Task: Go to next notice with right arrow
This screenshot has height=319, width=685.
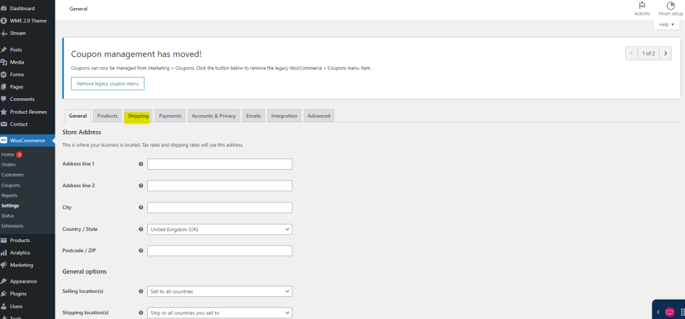Action: tap(664, 53)
